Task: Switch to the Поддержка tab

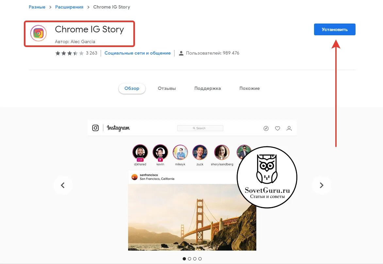Action: (x=208, y=89)
